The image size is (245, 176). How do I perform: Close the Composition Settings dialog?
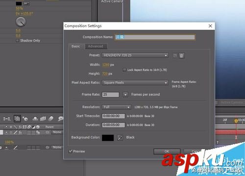click(210, 26)
